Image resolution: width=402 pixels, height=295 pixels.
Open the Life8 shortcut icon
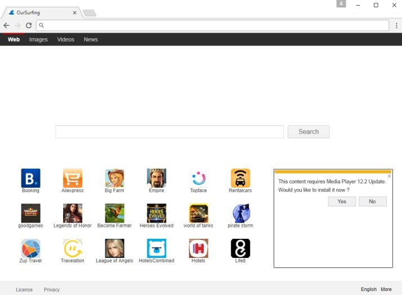tap(240, 248)
